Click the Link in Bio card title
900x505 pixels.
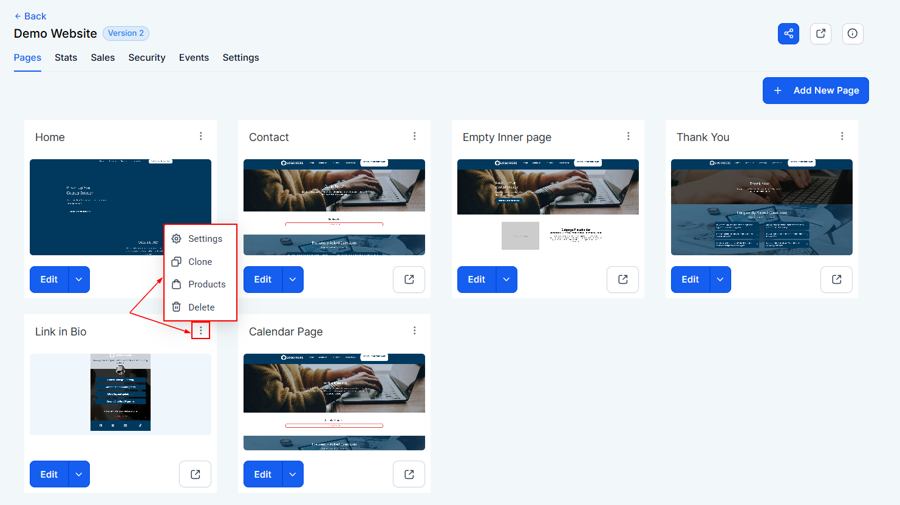61,332
